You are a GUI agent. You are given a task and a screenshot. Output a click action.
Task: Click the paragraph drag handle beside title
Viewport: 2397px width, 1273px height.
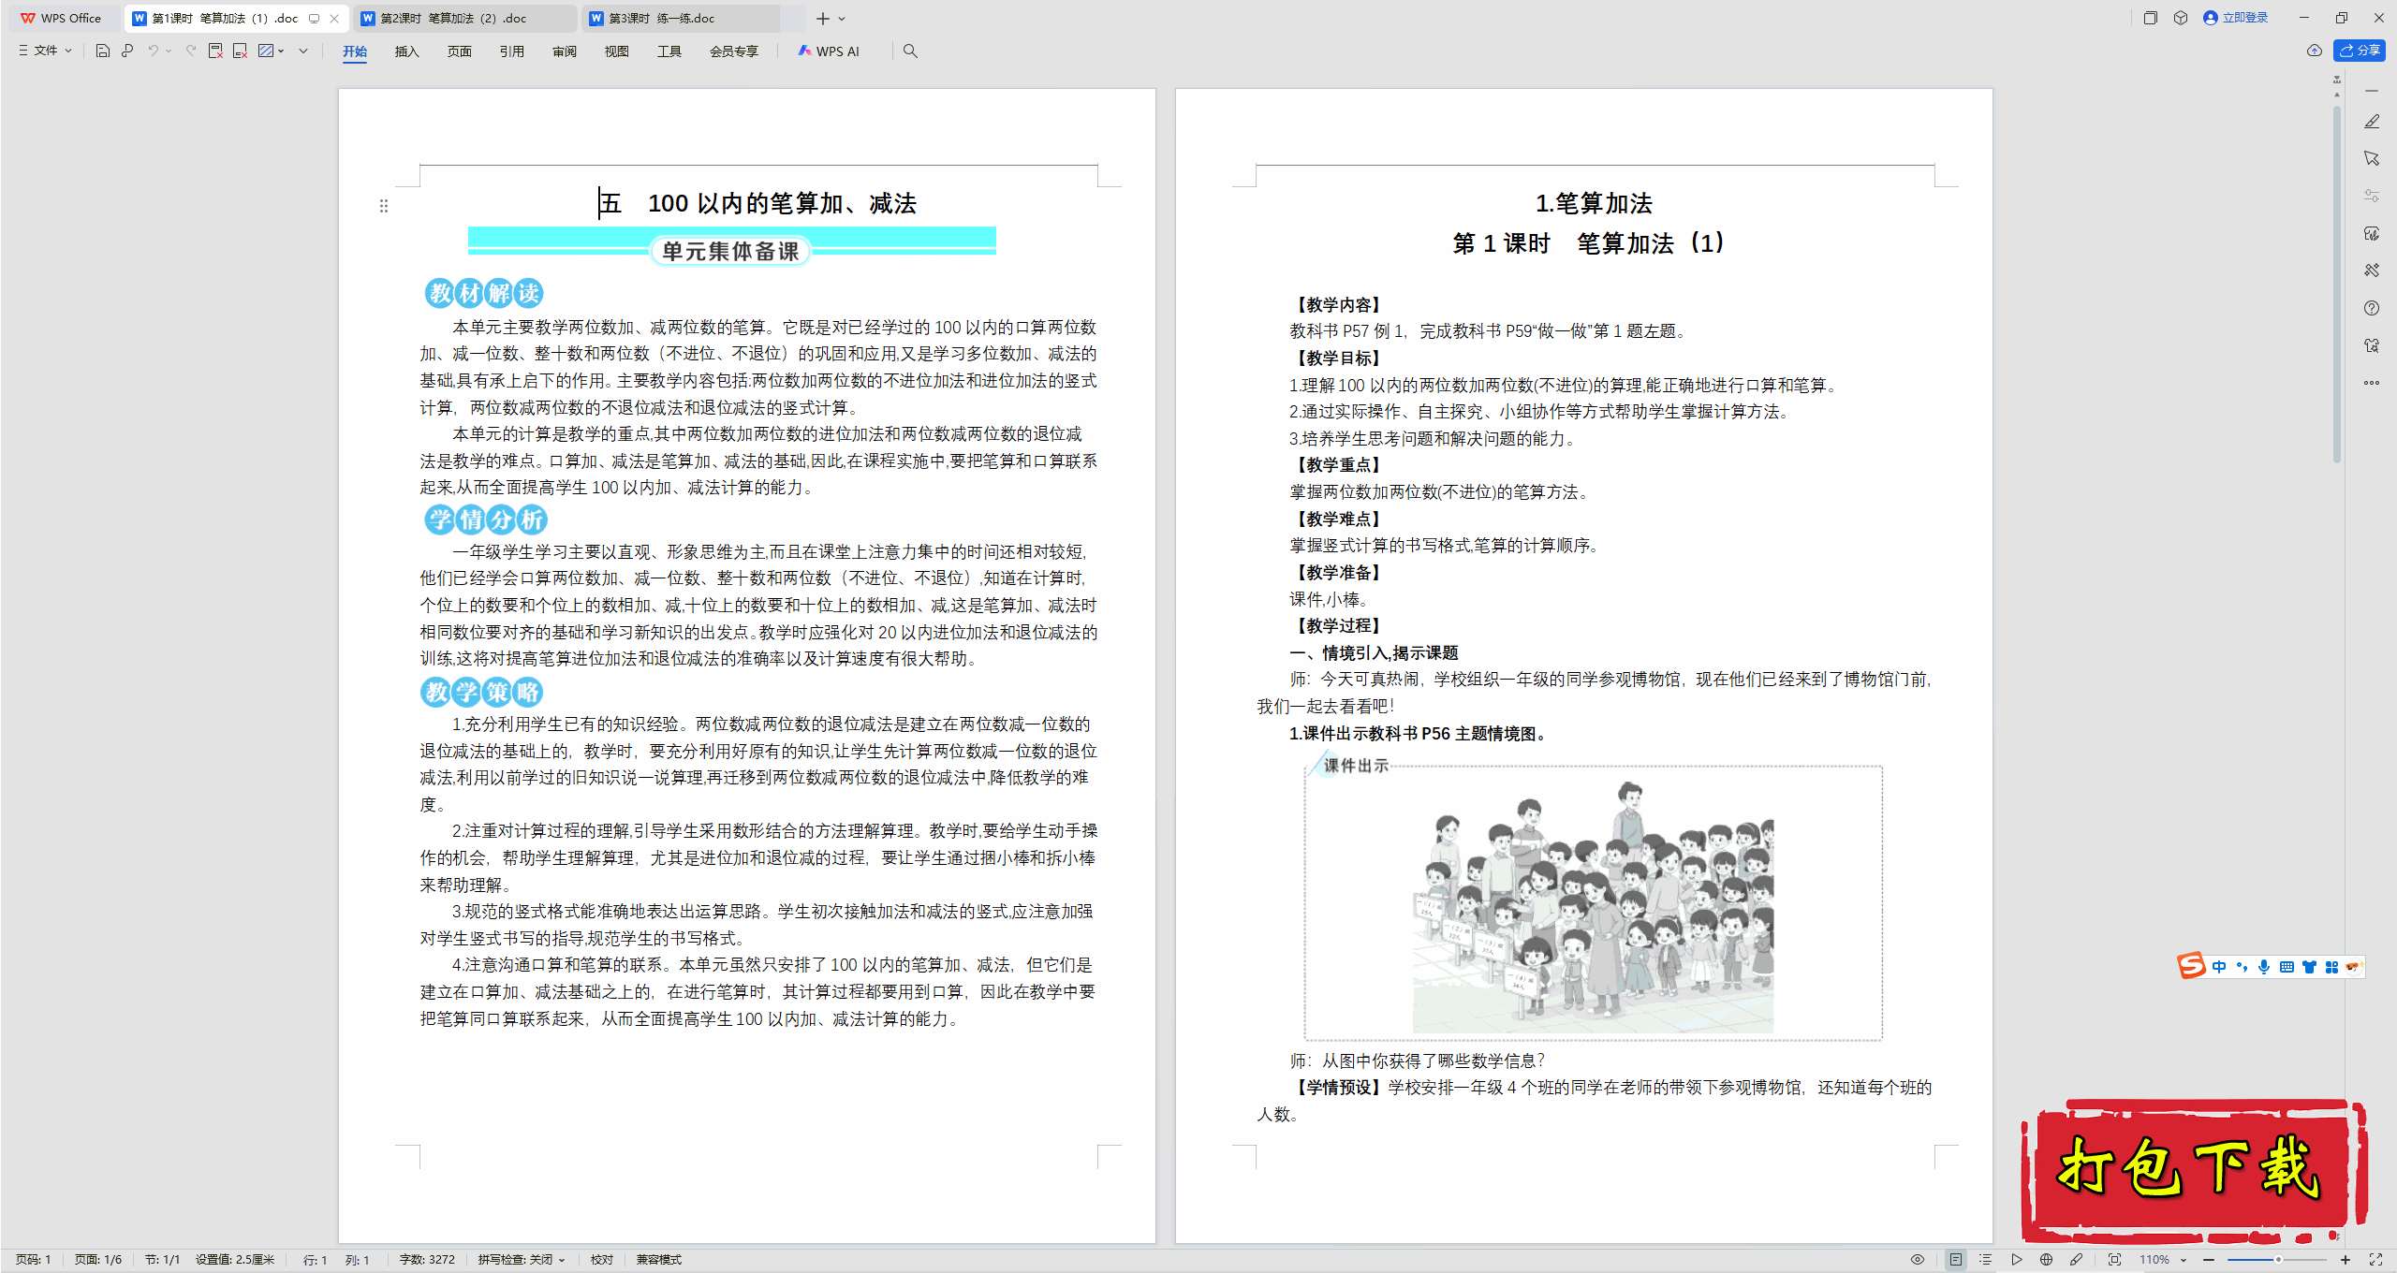[384, 206]
